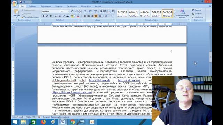Click Formatvorlagen ändern icon

[x=183, y=14]
